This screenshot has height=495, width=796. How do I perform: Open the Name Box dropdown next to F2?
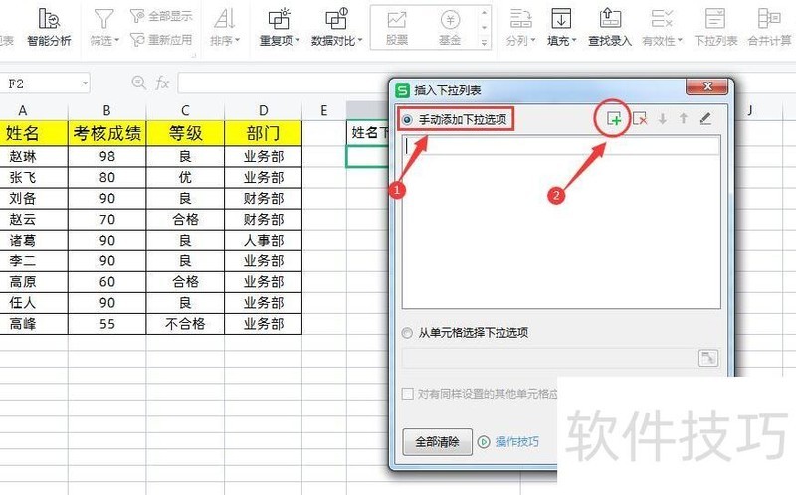(x=85, y=83)
